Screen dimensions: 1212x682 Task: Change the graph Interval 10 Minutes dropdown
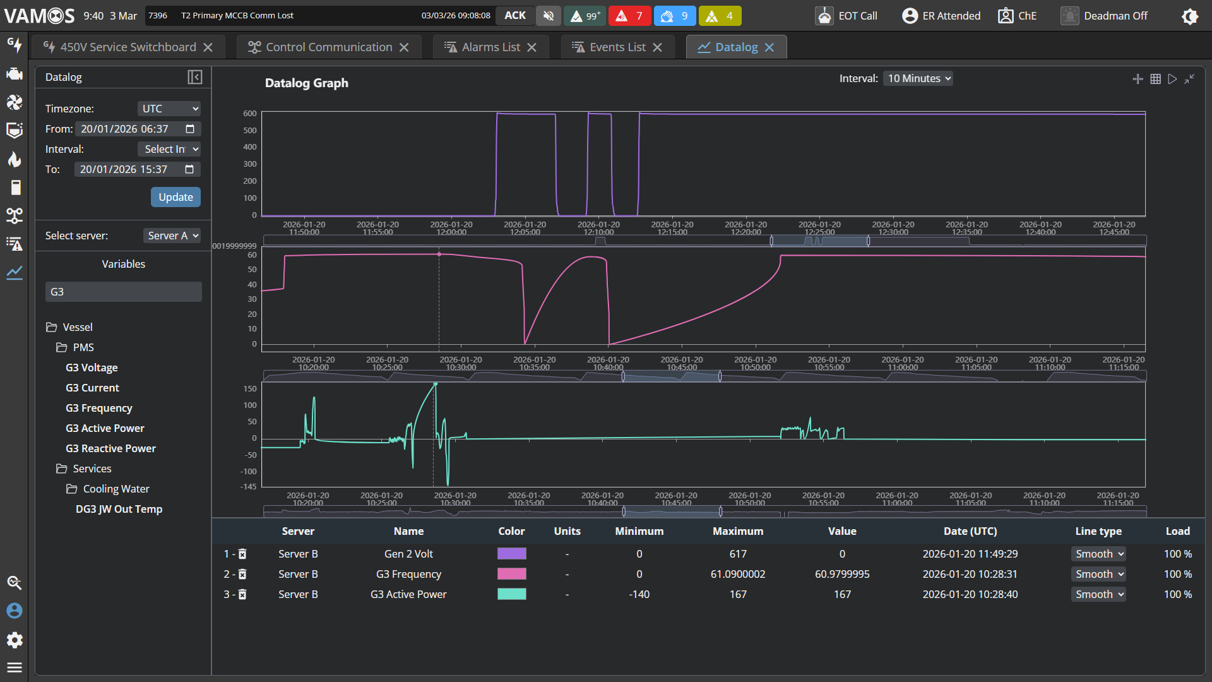coord(918,78)
